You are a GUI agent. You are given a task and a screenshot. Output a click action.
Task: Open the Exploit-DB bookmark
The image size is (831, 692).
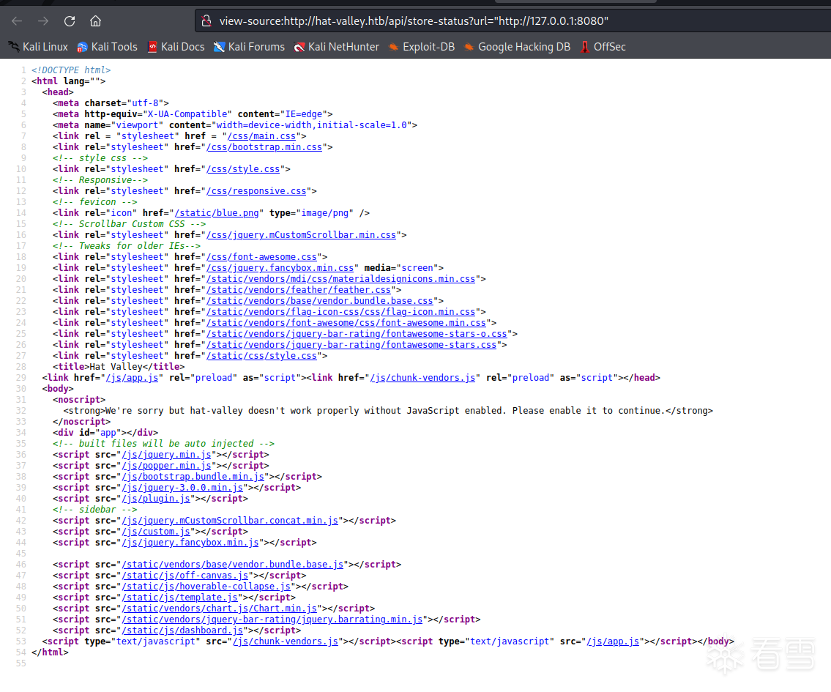pos(422,47)
